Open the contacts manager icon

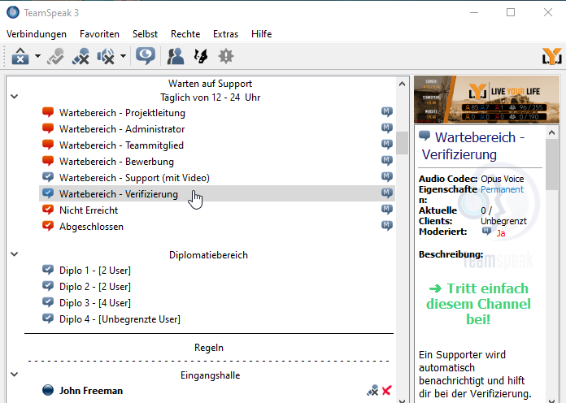[x=176, y=56]
